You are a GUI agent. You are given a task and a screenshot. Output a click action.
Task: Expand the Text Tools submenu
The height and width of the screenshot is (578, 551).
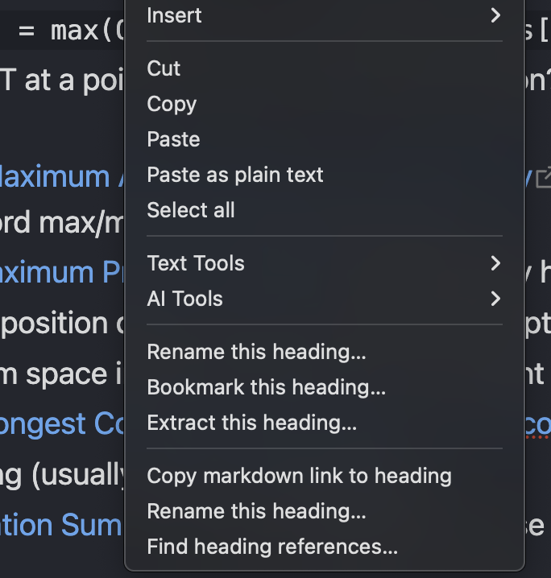pos(325,263)
